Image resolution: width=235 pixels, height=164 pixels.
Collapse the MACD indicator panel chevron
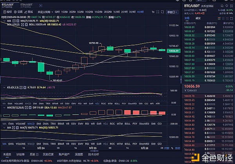pyautogui.click(x=4, y=107)
